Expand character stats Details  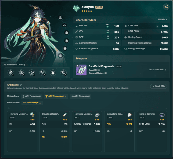[x=163, y=19]
